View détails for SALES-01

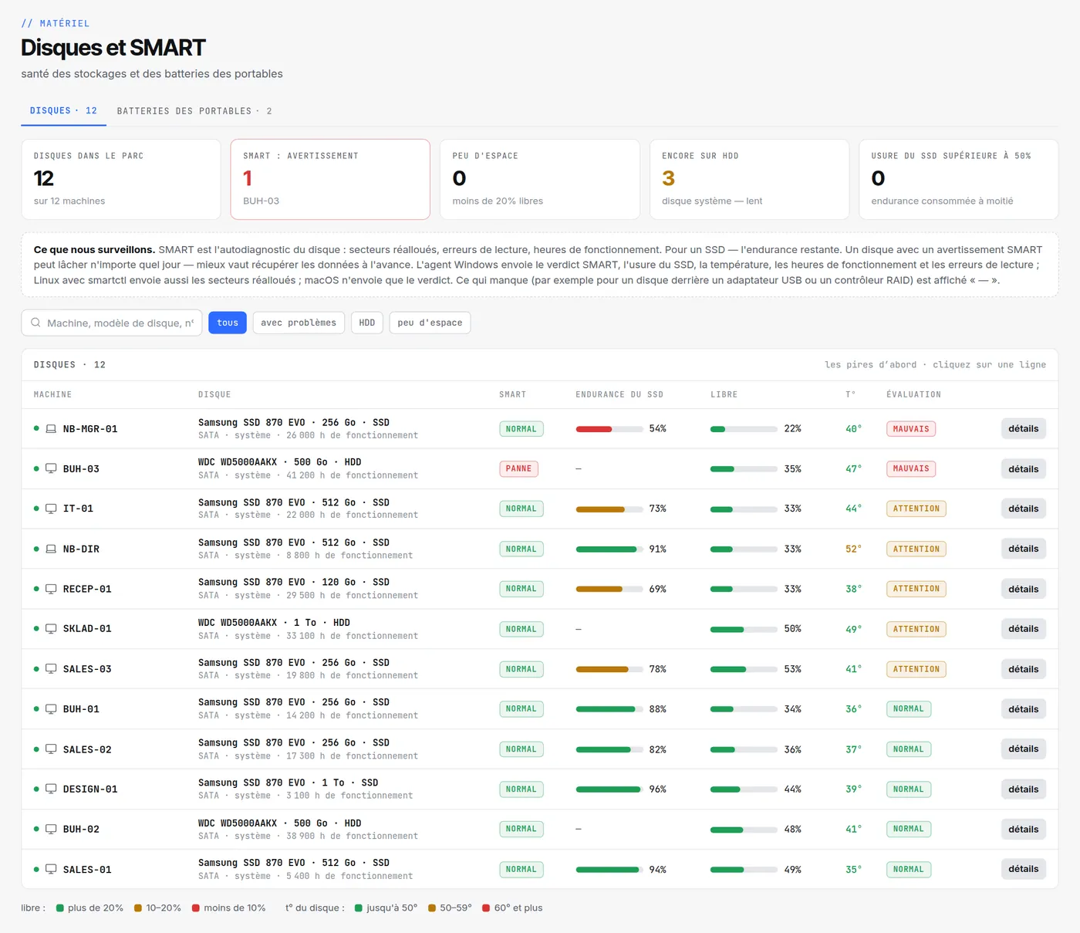coord(1023,869)
